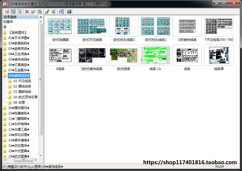Open the 01 天花线条 subfolder
This screenshot has width=242, height=171.
(22, 81)
